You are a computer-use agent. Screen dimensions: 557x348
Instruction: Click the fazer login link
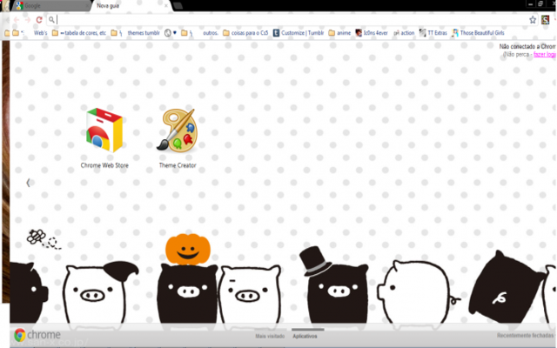click(x=545, y=54)
